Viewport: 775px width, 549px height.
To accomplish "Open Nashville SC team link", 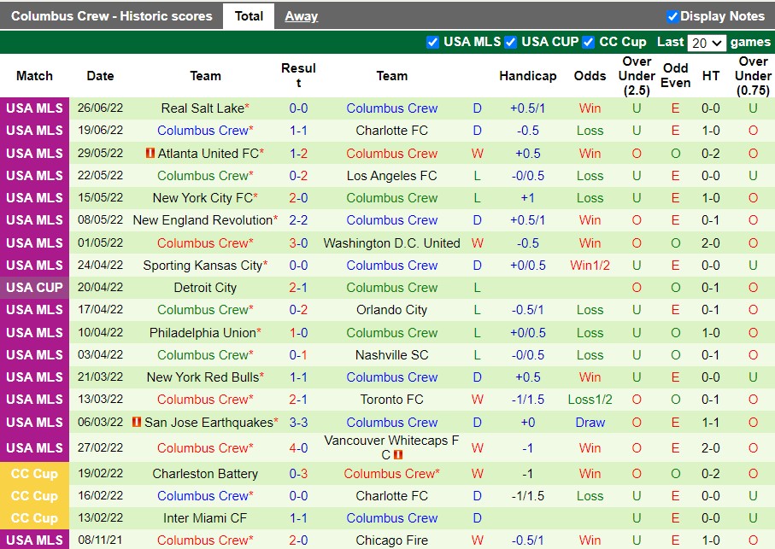I will pos(391,355).
